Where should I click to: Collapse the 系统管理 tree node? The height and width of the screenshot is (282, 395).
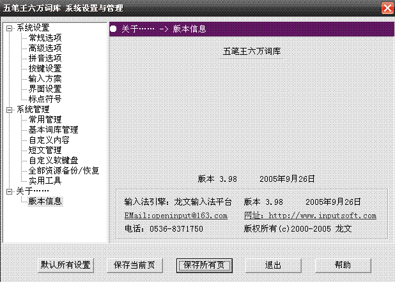(x=10, y=110)
